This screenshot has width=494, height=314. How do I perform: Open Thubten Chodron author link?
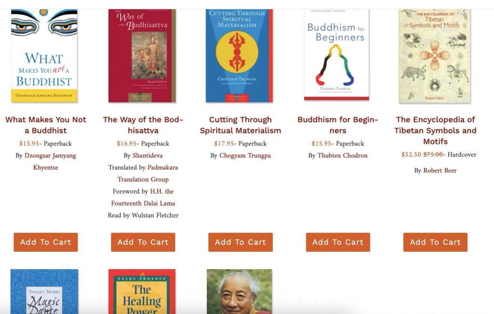(x=343, y=156)
